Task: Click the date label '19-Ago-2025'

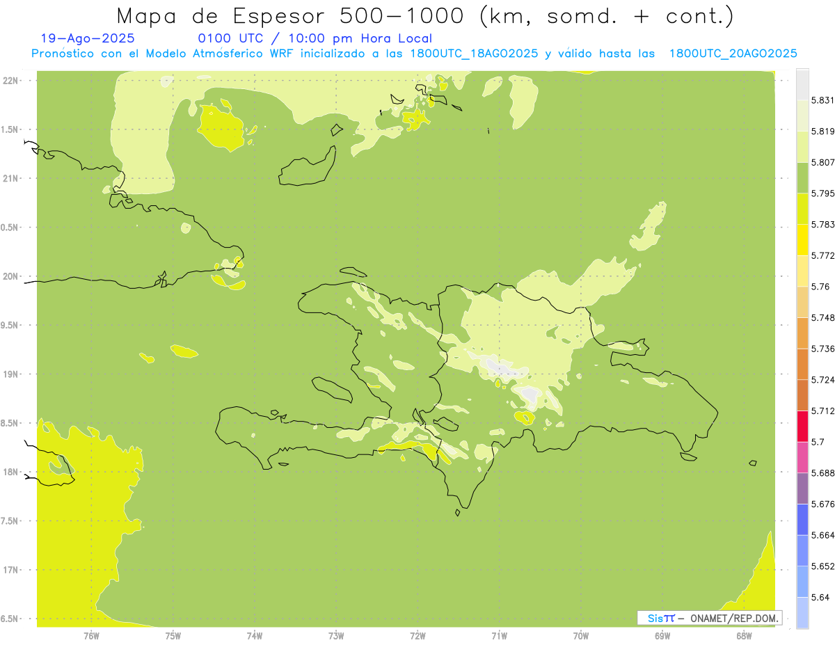Action: (x=88, y=39)
